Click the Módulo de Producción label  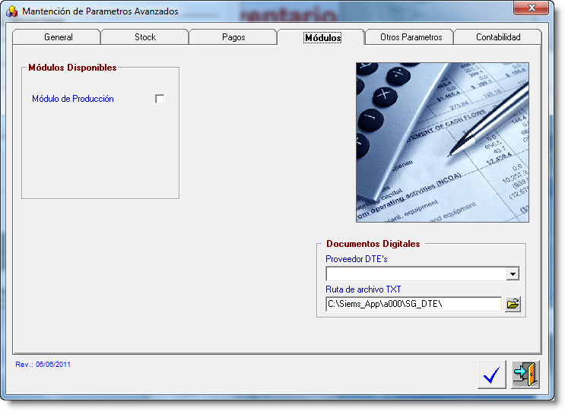pos(73,99)
